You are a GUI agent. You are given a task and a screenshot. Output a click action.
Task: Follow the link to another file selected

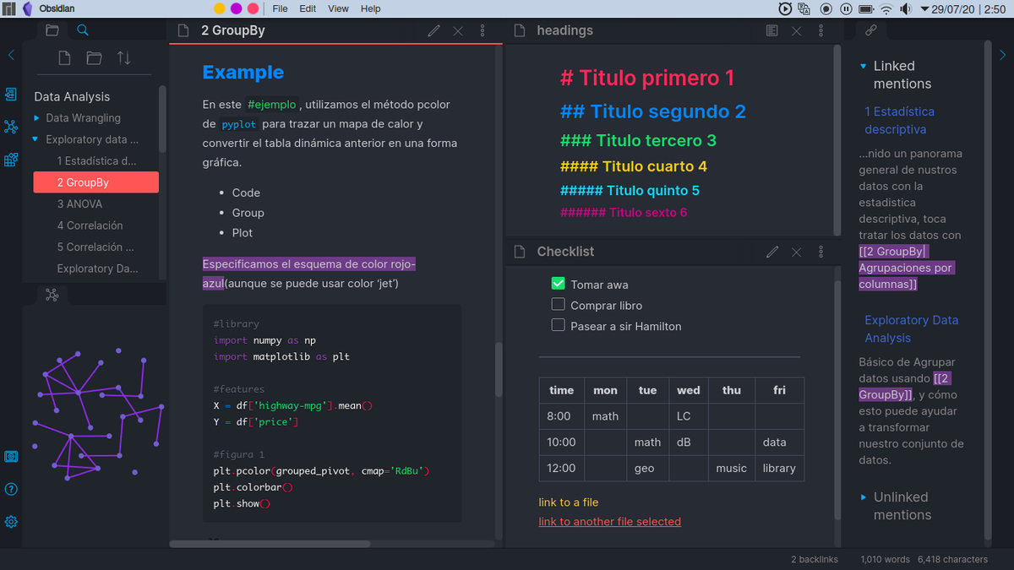coord(609,522)
